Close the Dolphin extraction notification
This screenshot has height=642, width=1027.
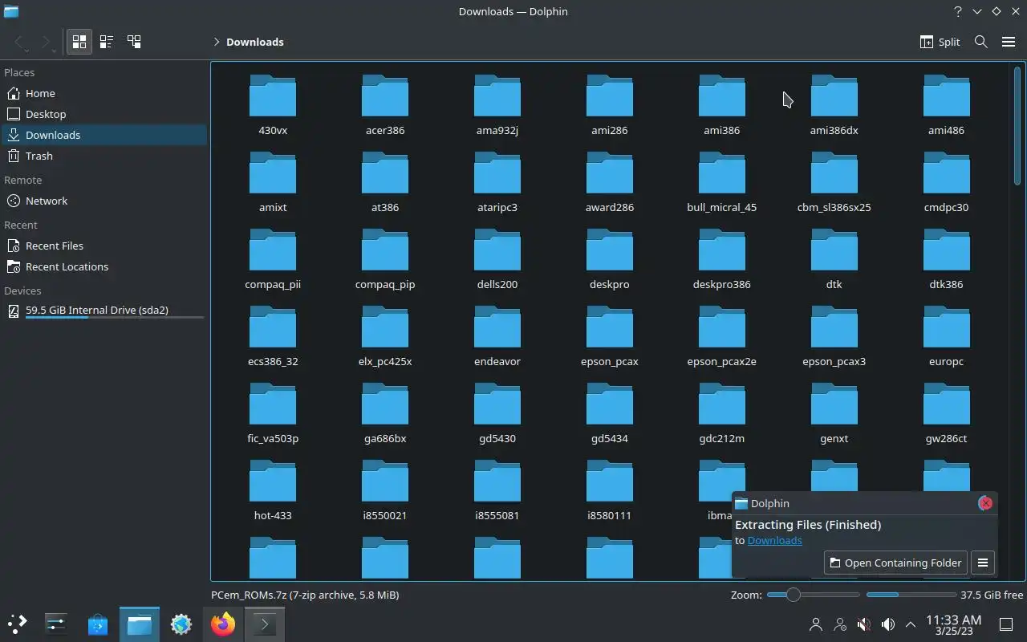pyautogui.click(x=985, y=503)
